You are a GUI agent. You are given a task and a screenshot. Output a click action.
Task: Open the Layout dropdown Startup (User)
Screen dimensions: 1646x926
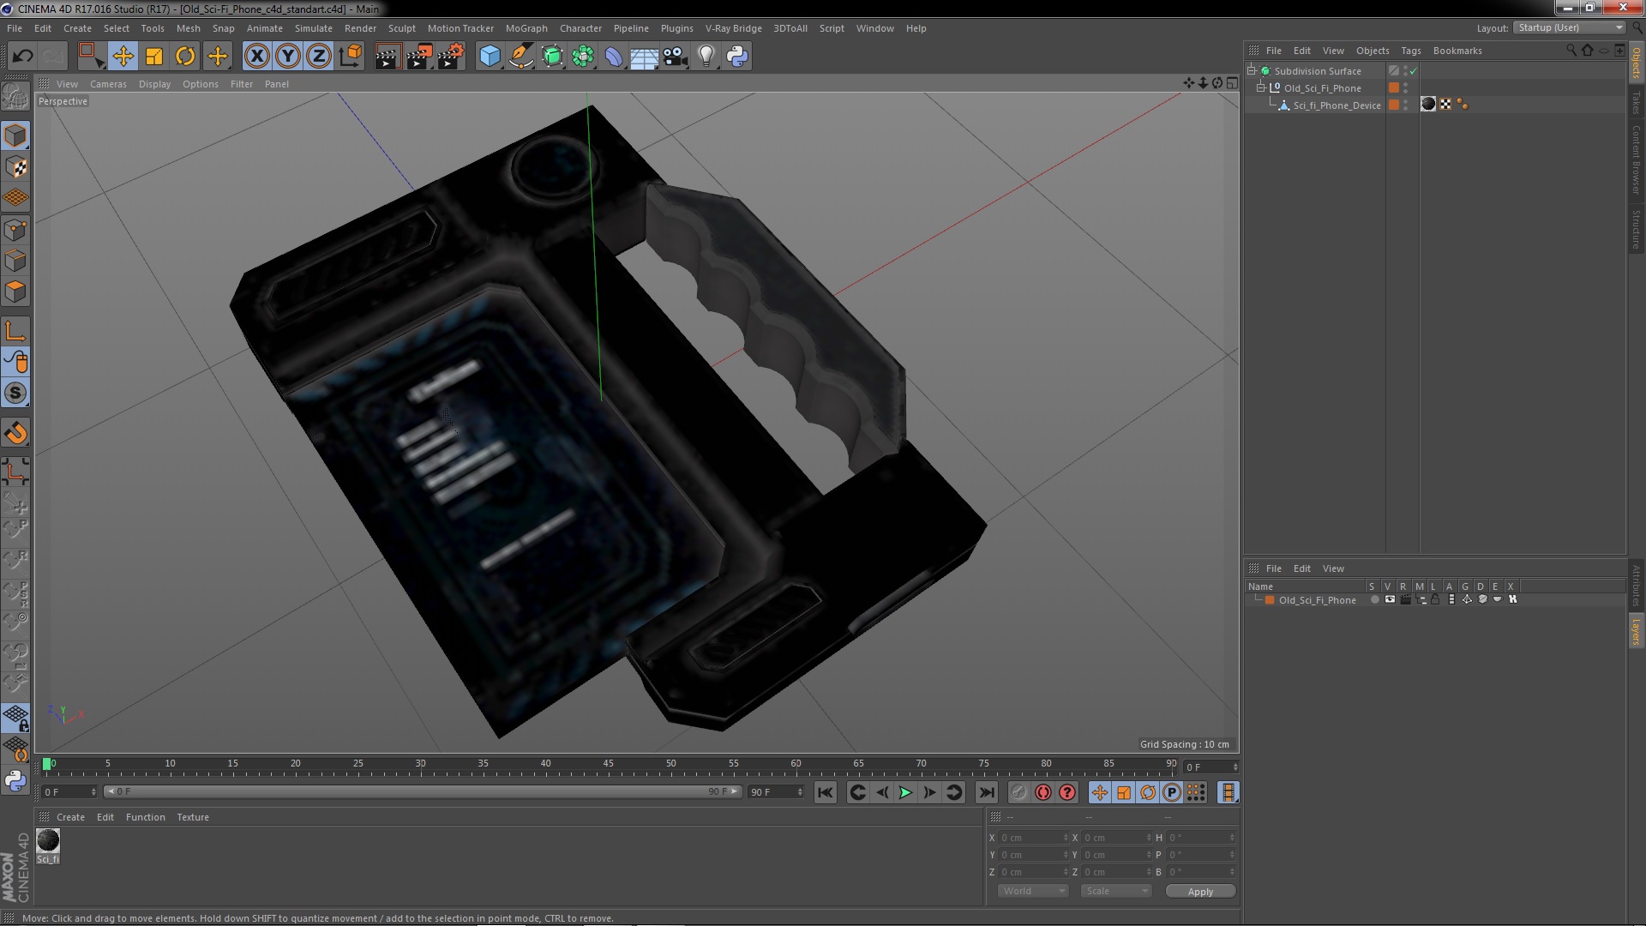1570,27
